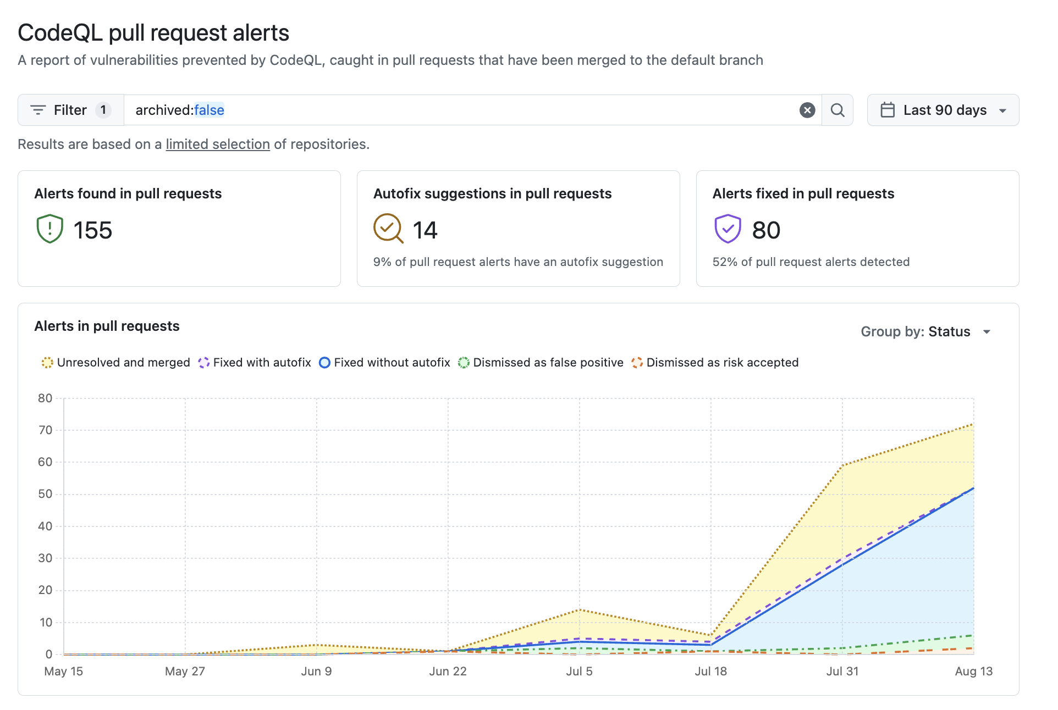Click the blue Fixed without autofix swatch
1058x710 pixels.
(324, 363)
